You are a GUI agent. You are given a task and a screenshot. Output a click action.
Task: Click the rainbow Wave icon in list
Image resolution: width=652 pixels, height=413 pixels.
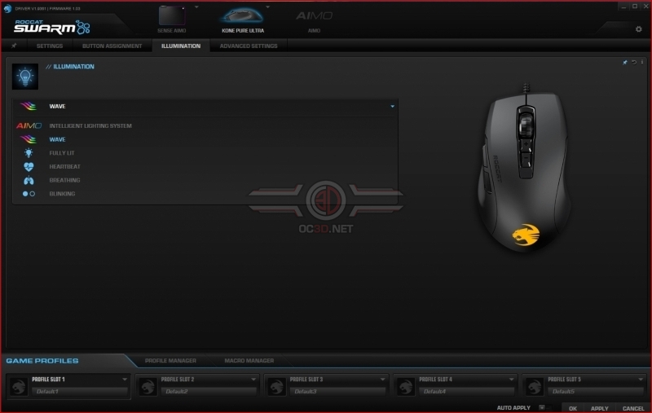(x=29, y=139)
